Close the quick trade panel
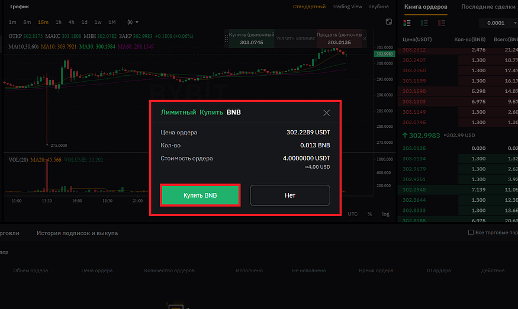 365,38
